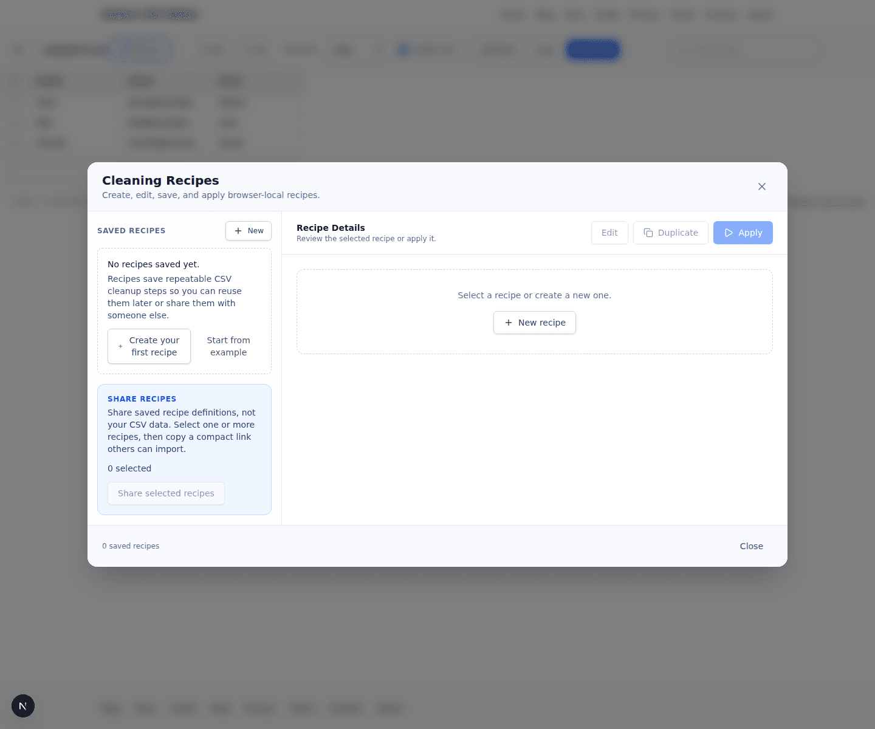Open the N avatar circle at bottom left
The height and width of the screenshot is (729, 875).
pyautogui.click(x=22, y=706)
